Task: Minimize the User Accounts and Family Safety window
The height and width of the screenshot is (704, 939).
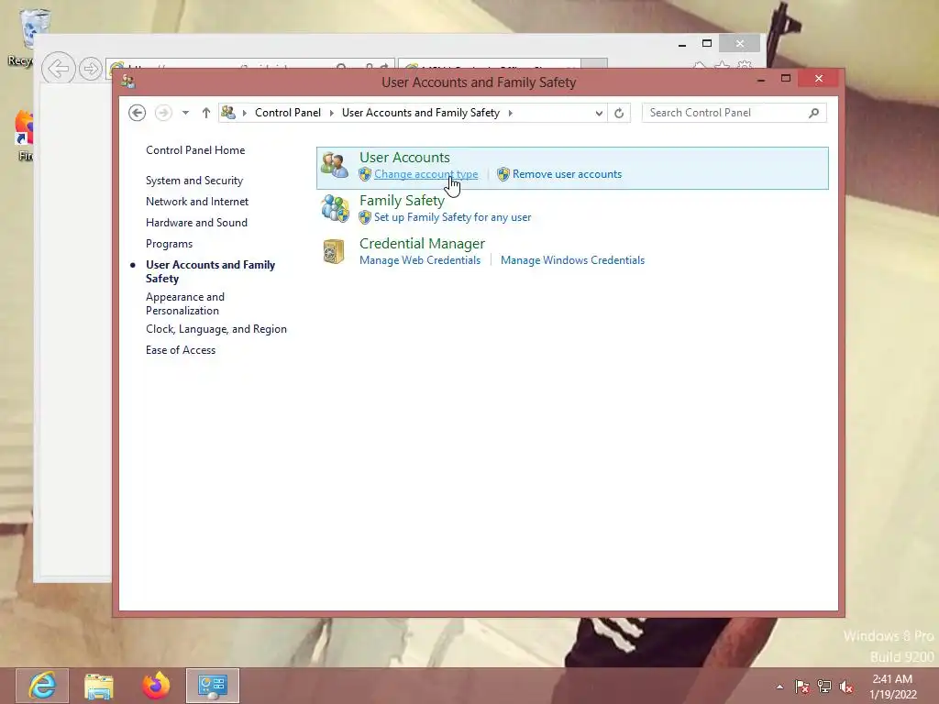Action: (761, 79)
